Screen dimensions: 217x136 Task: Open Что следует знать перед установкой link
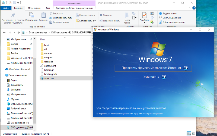131,108
